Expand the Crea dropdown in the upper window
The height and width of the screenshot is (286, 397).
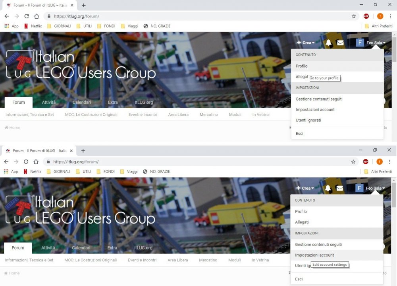[306, 43]
